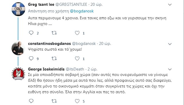Retweet the constantinosbogdanos tweet
184x105 pixels.
54,58
